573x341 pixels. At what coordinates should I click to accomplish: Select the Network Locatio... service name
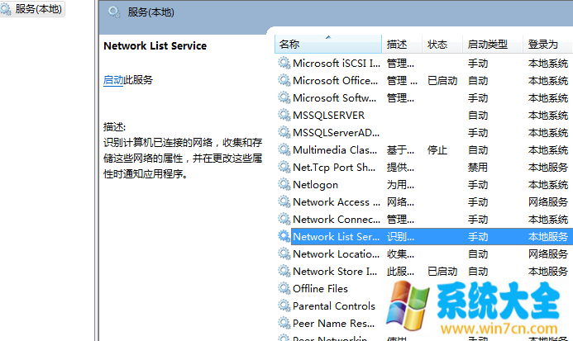tap(337, 253)
